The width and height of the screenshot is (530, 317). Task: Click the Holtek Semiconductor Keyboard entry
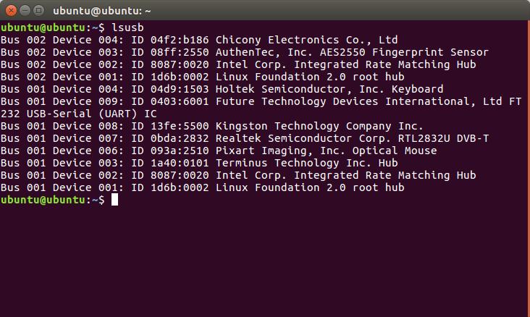pyautogui.click(x=222, y=89)
